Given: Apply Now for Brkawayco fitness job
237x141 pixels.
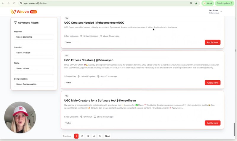Looking at the screenshot, I should (x=212, y=83).
